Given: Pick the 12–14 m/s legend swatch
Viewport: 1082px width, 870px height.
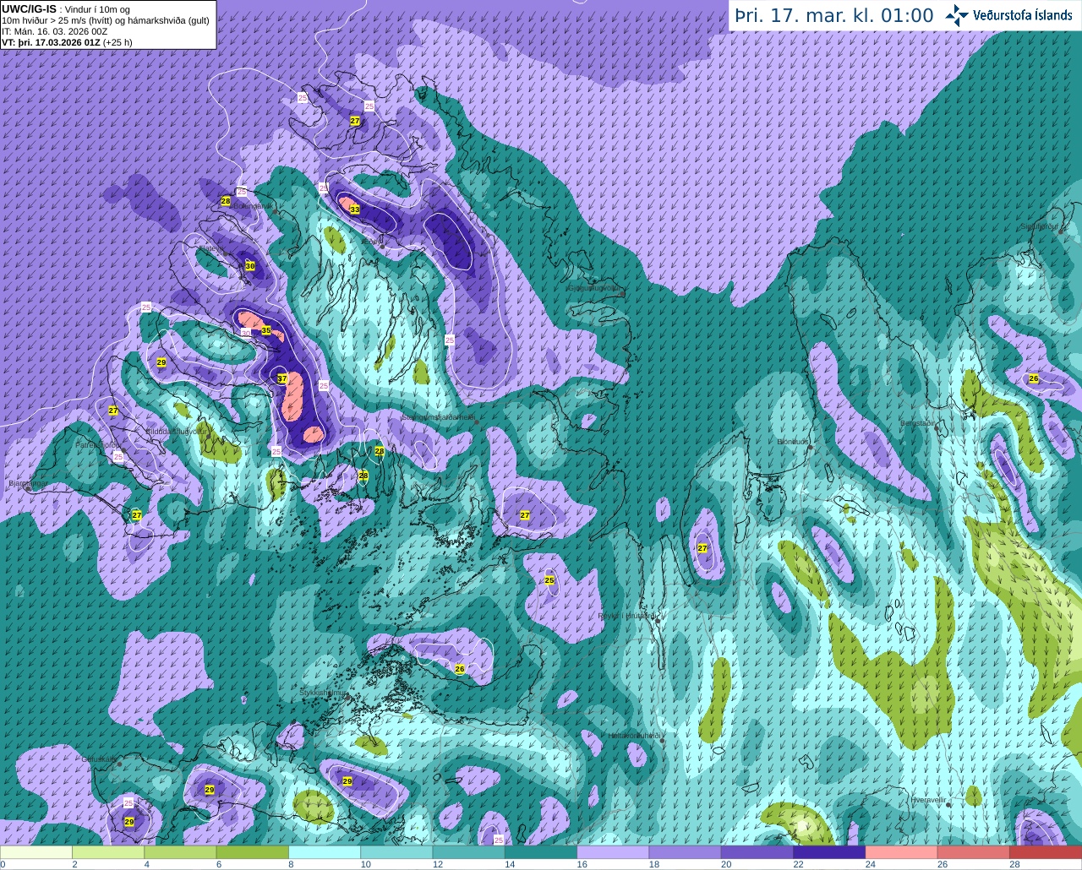Looking at the screenshot, I should click(x=469, y=852).
